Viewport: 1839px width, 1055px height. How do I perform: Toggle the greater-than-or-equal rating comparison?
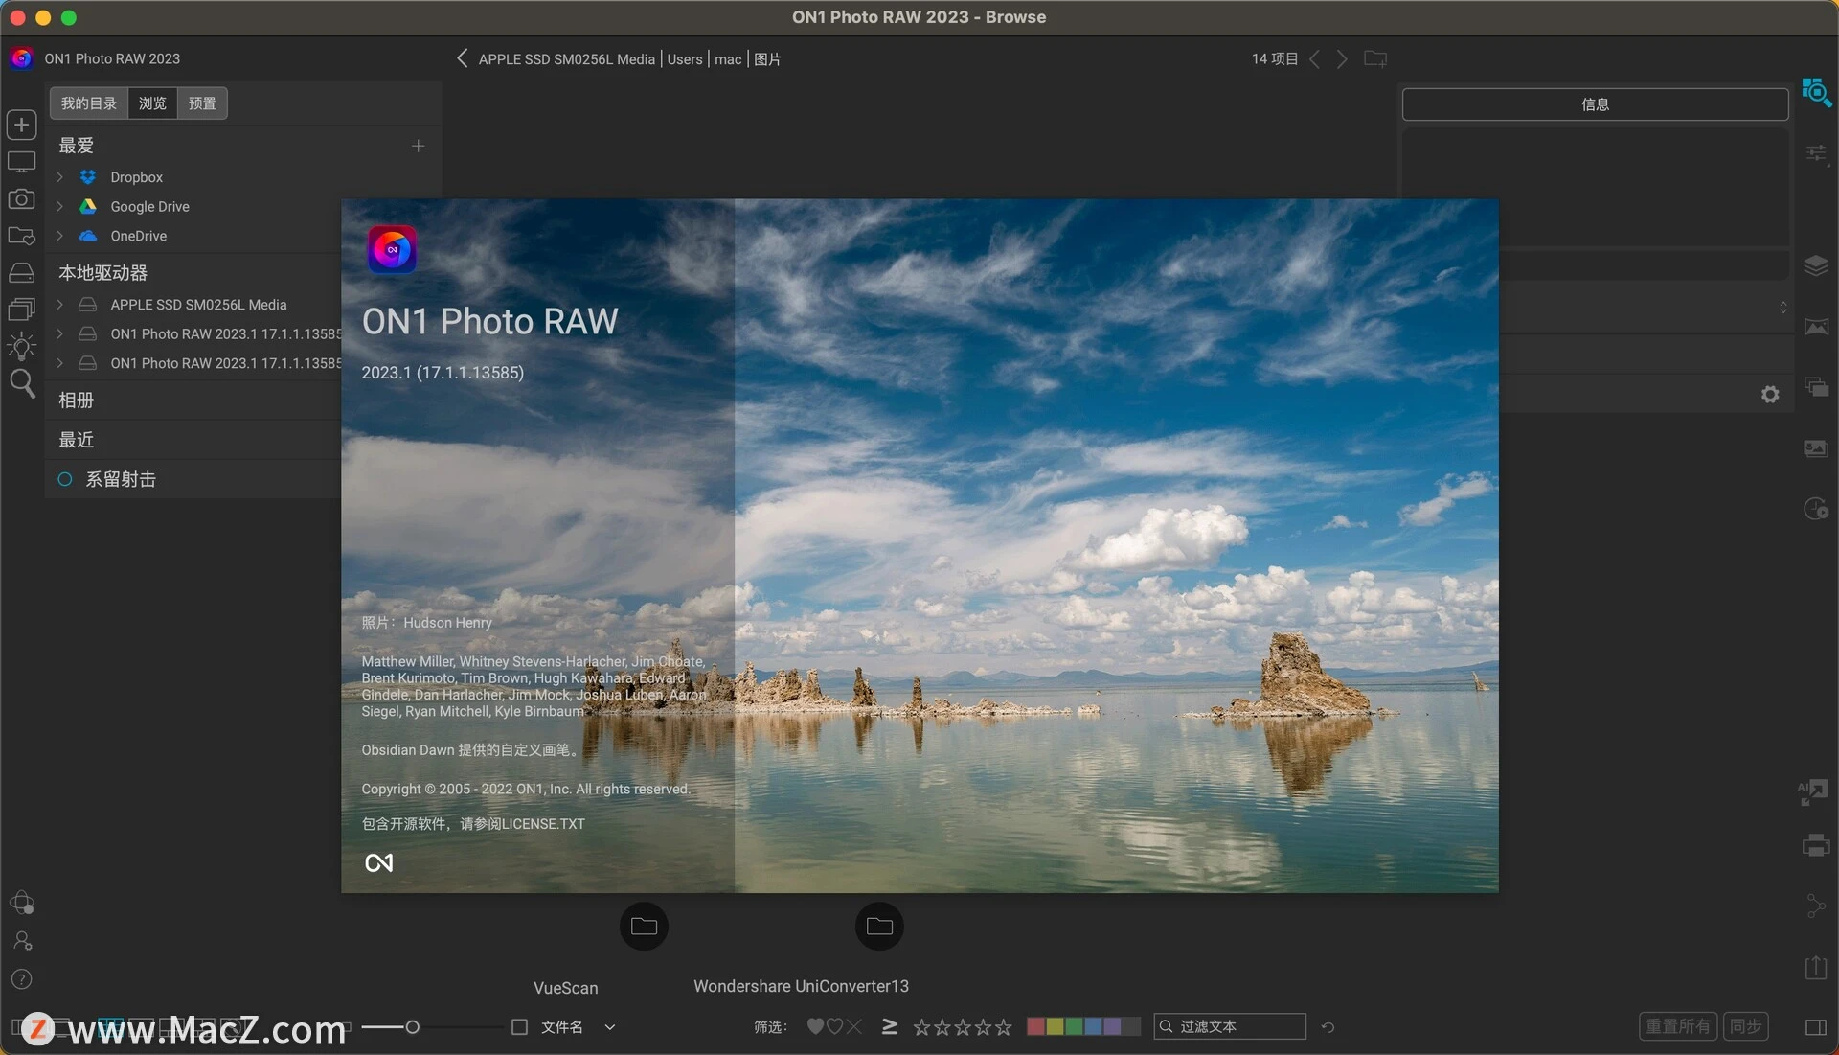point(889,1026)
